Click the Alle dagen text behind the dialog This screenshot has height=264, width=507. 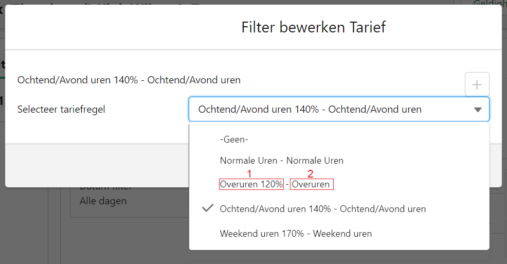[x=103, y=201]
